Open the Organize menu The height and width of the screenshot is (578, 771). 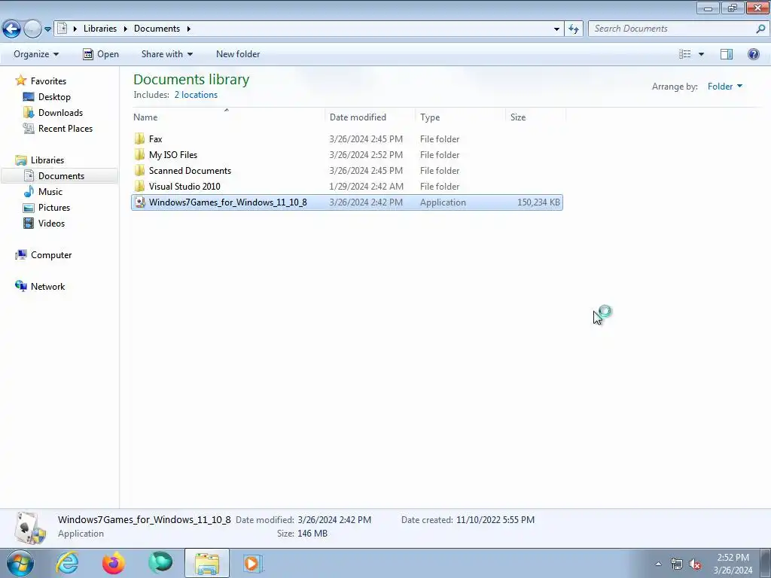(36, 54)
